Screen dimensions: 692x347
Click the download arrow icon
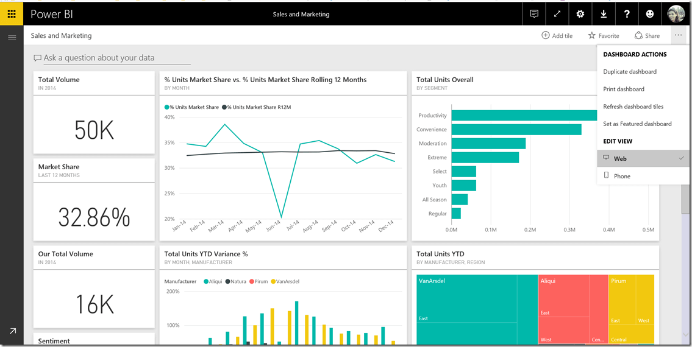(x=604, y=13)
